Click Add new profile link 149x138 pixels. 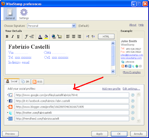[111, 89]
